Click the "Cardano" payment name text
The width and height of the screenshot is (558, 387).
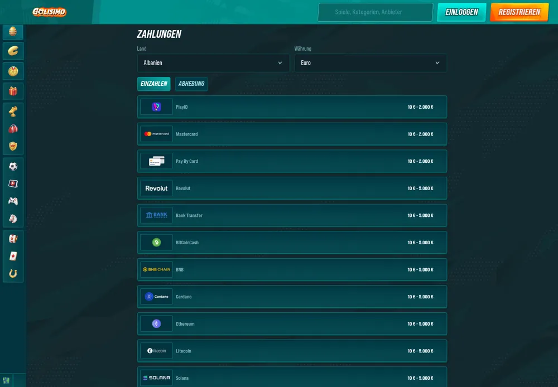coord(184,297)
